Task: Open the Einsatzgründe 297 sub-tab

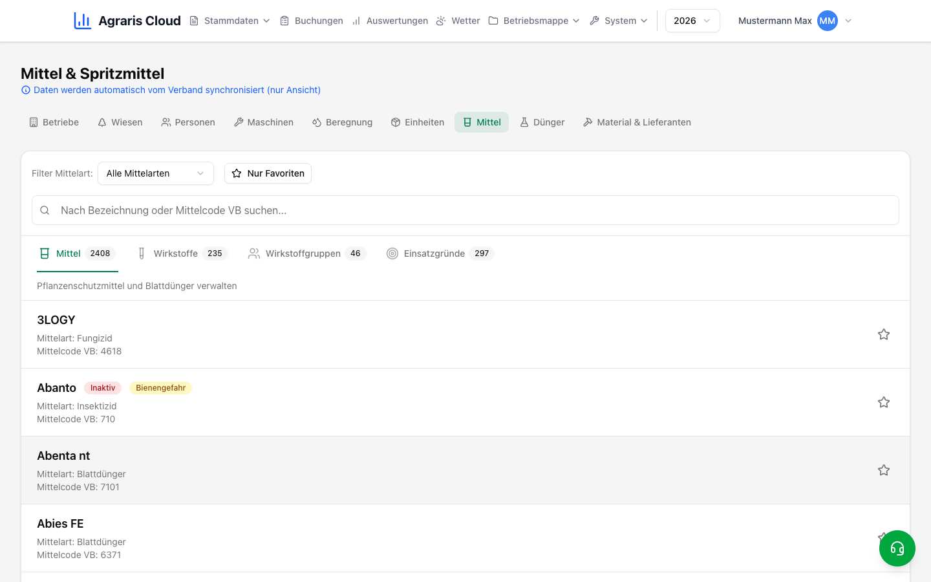Action: coord(440,253)
